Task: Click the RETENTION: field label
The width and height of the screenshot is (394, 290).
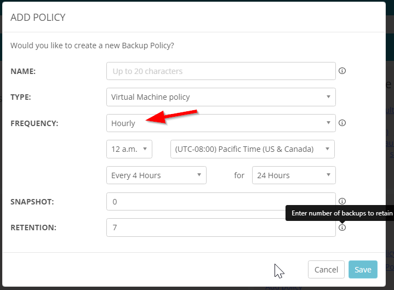Action: click(32, 228)
